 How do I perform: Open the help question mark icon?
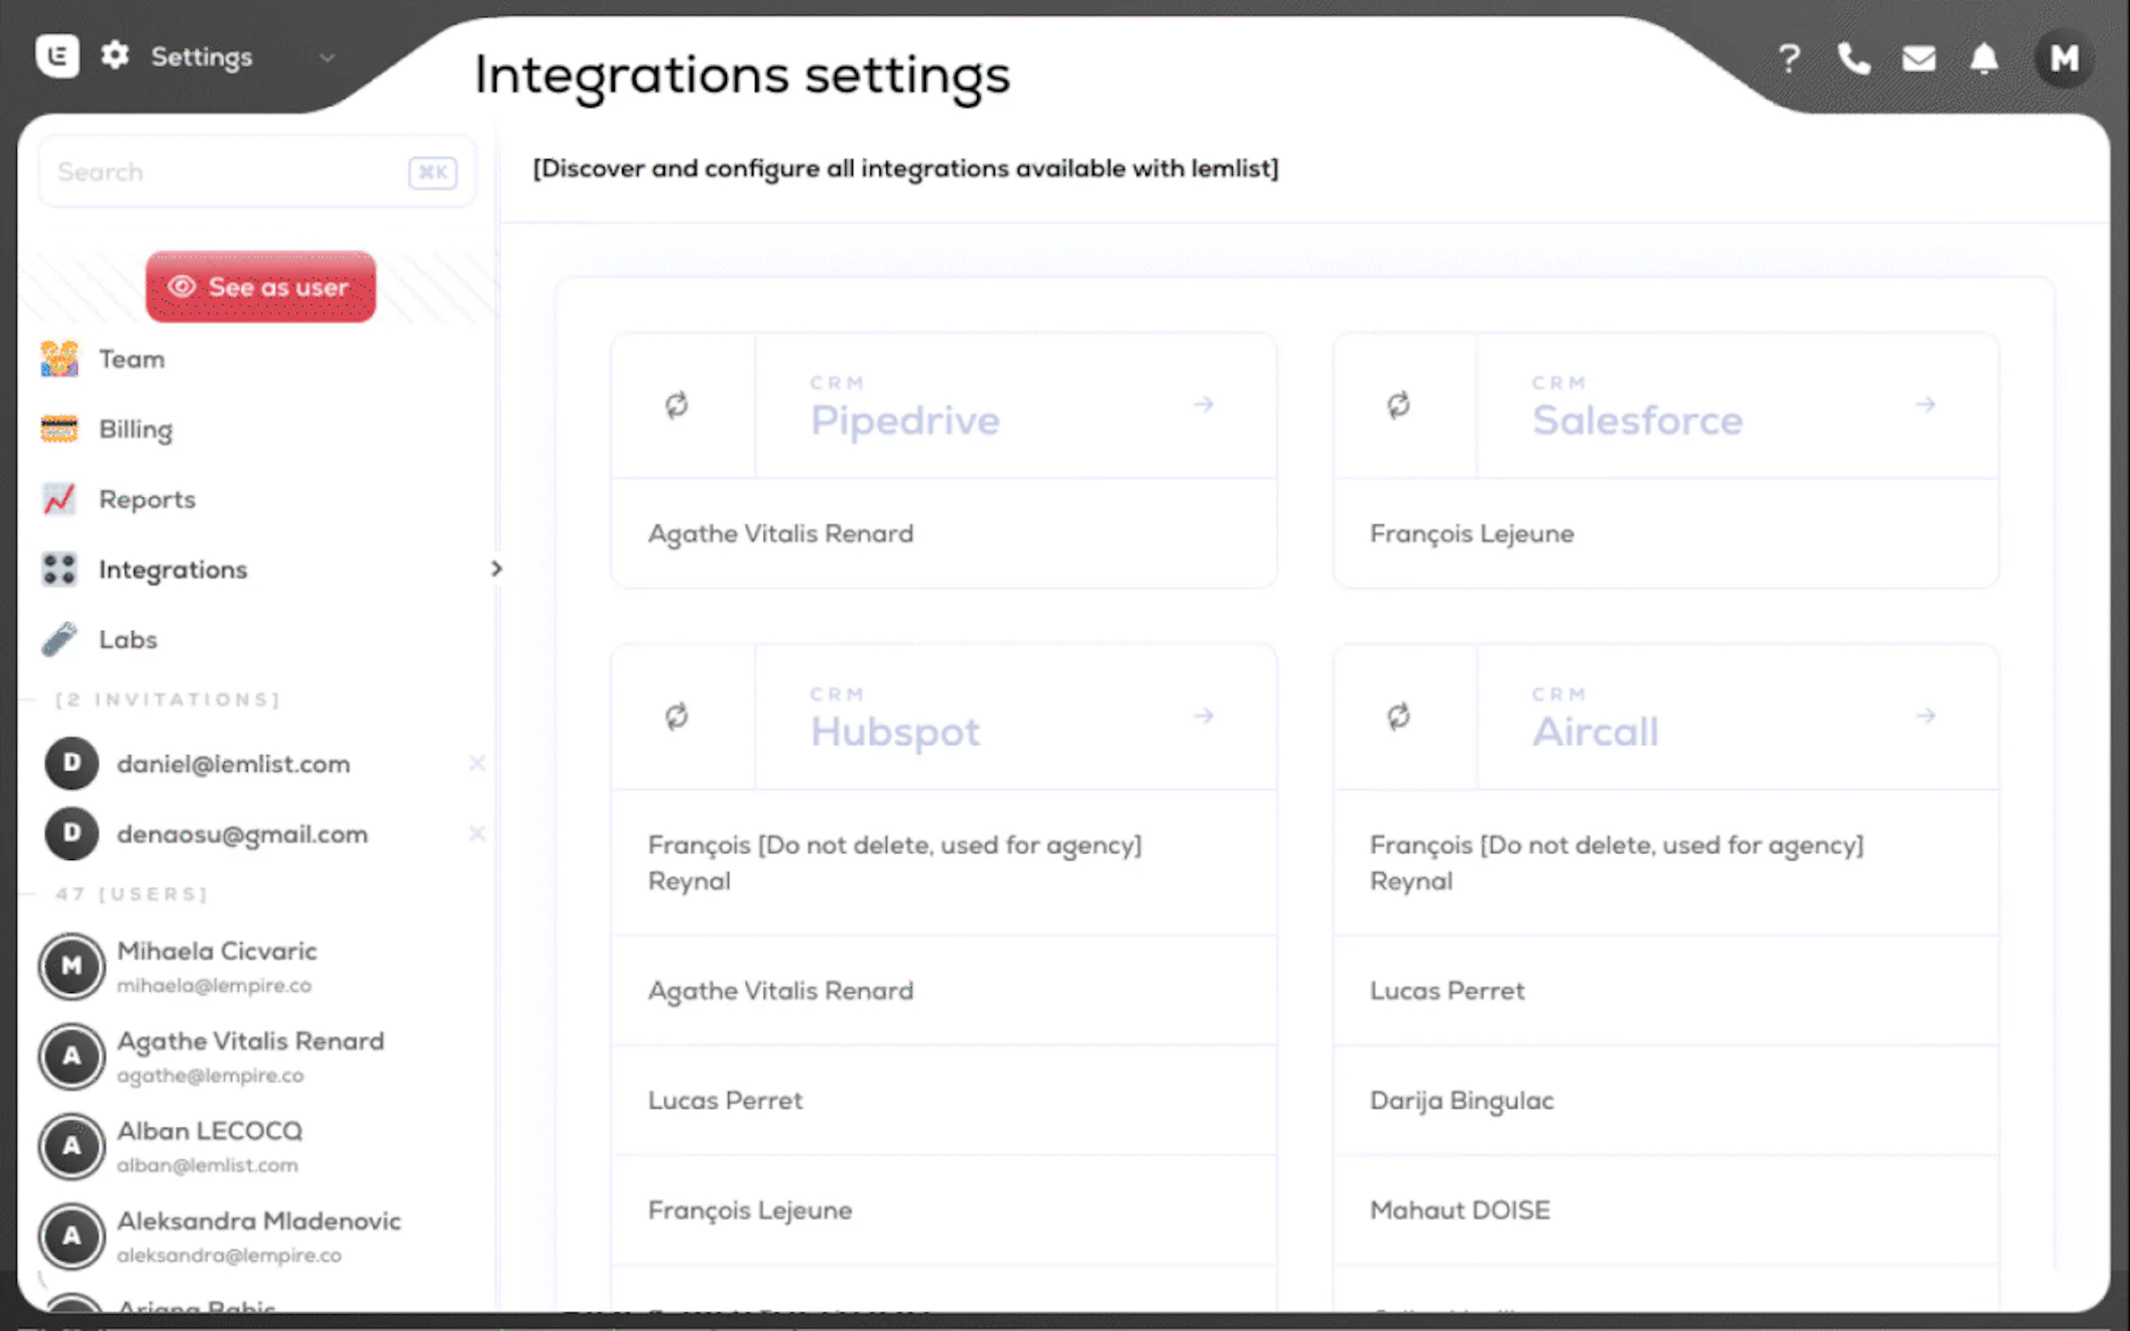point(1789,59)
